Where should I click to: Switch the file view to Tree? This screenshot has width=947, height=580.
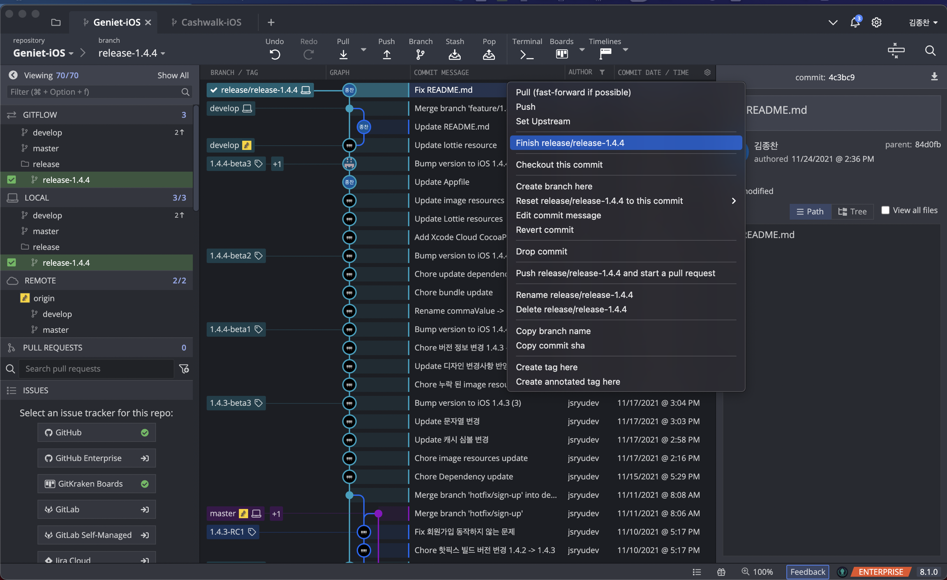[x=852, y=211]
